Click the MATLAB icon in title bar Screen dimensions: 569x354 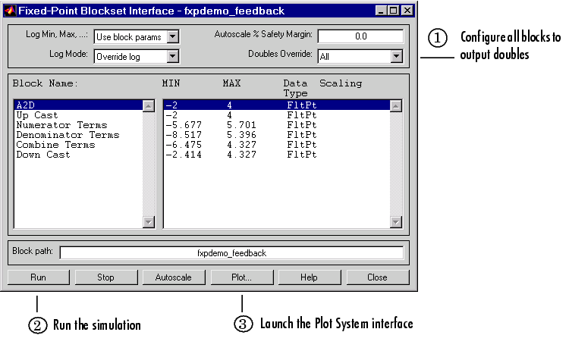[x=10, y=11]
